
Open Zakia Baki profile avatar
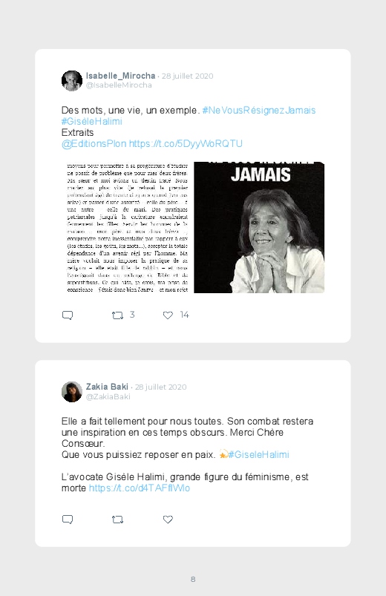pos(72,391)
